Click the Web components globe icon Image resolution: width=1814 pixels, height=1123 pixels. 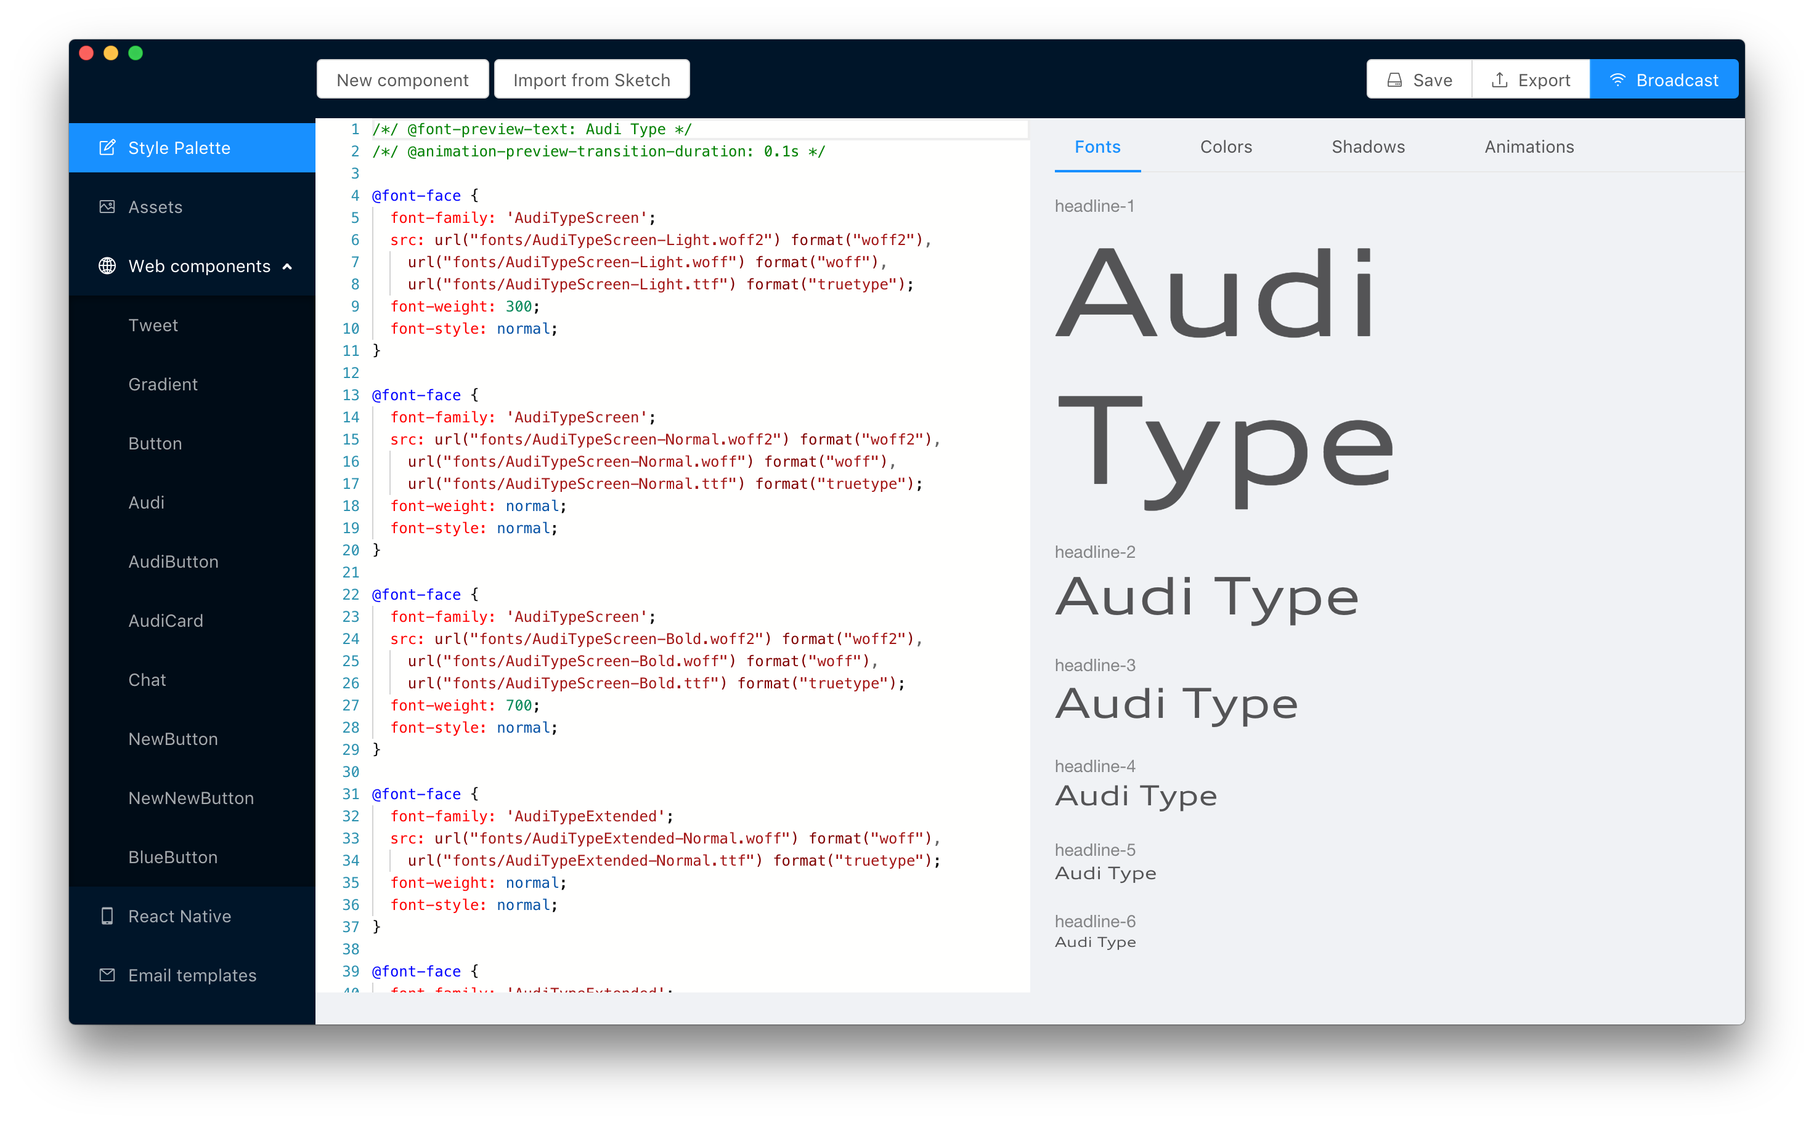click(x=107, y=266)
